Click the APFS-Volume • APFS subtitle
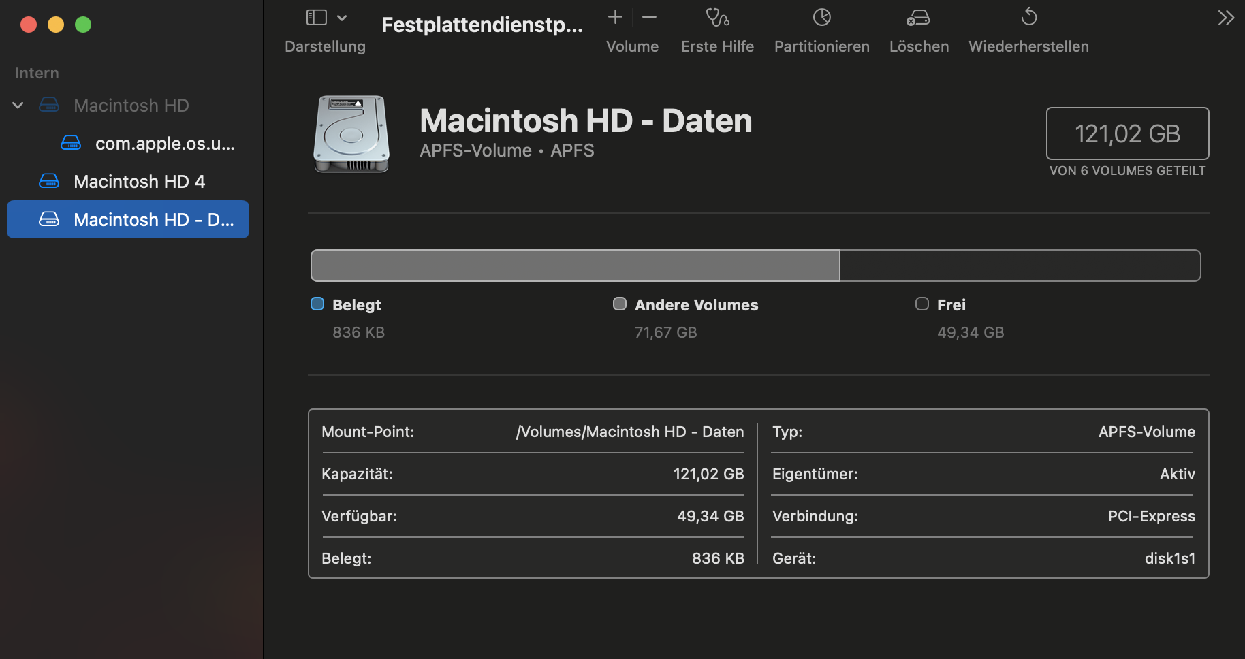This screenshot has width=1245, height=659. tap(507, 150)
